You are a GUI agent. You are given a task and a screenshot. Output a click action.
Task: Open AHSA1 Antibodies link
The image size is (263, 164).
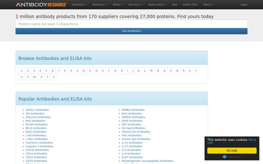(37, 110)
